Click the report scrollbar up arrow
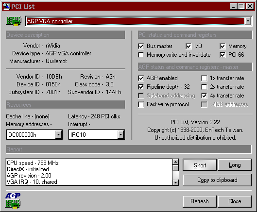 (175, 162)
